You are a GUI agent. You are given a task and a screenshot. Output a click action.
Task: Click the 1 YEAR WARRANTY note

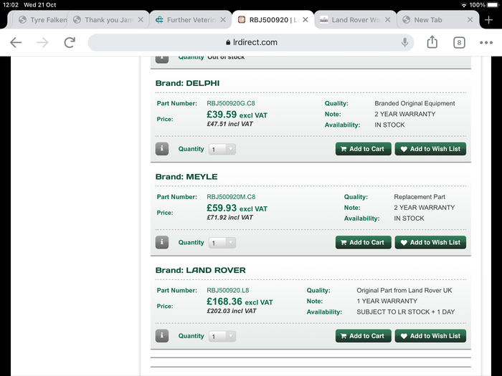[387, 302]
